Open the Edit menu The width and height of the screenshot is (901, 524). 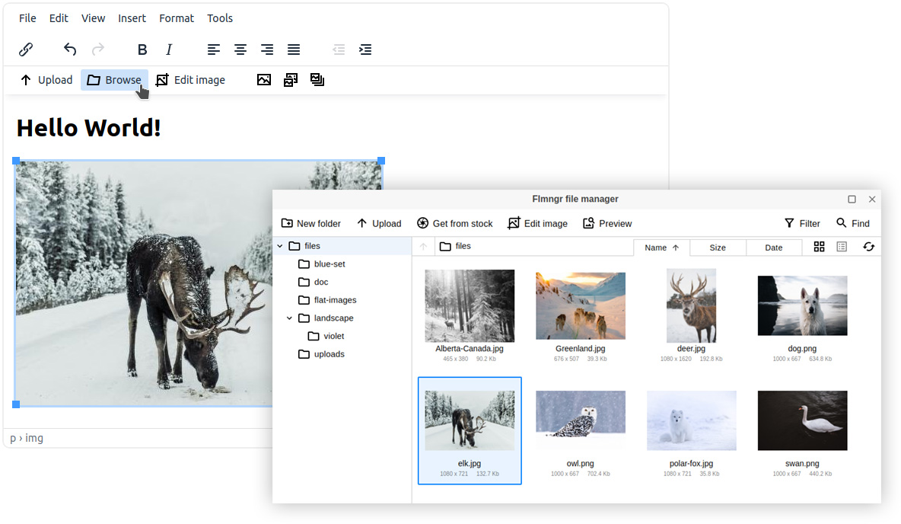pyautogui.click(x=59, y=18)
